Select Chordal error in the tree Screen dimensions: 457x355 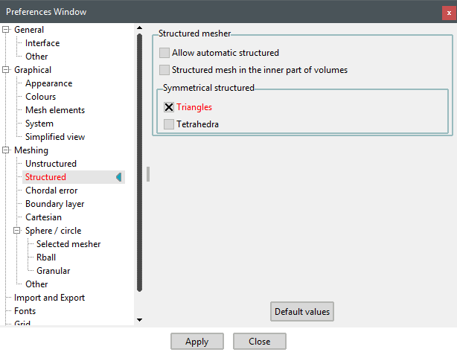click(51, 191)
